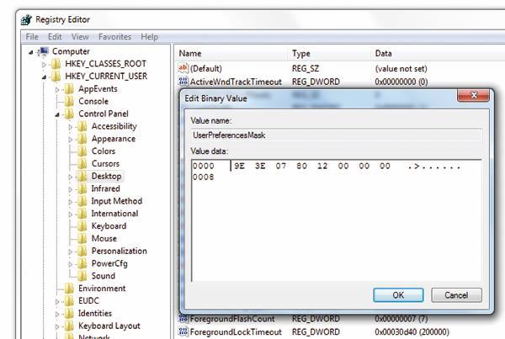The height and width of the screenshot is (339, 505).
Task: Collapse the HKEY_CURRENT_USER tree node
Action: tap(44, 77)
